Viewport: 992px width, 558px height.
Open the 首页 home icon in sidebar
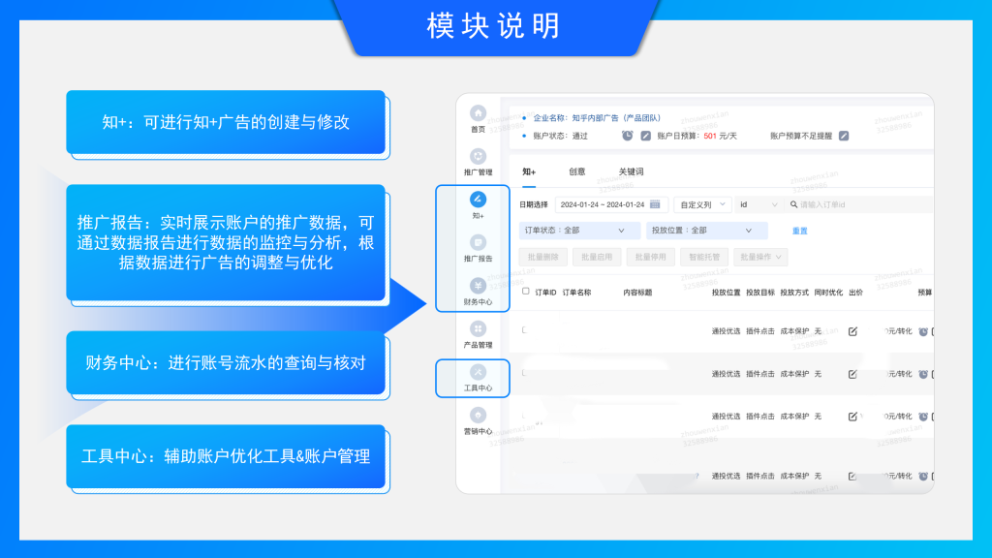point(478,113)
